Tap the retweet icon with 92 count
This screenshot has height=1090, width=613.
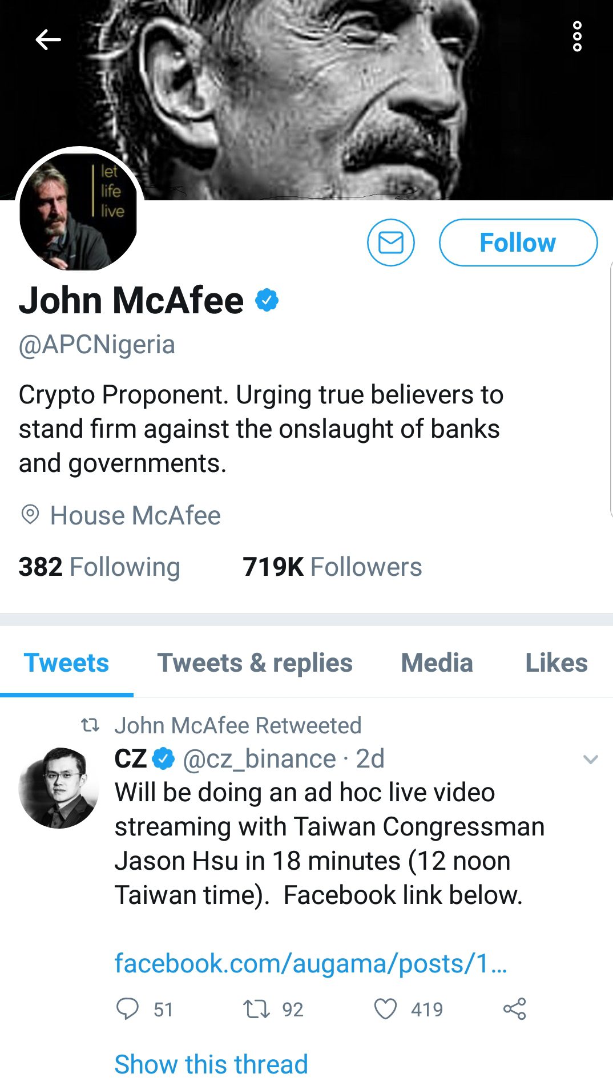click(257, 1009)
